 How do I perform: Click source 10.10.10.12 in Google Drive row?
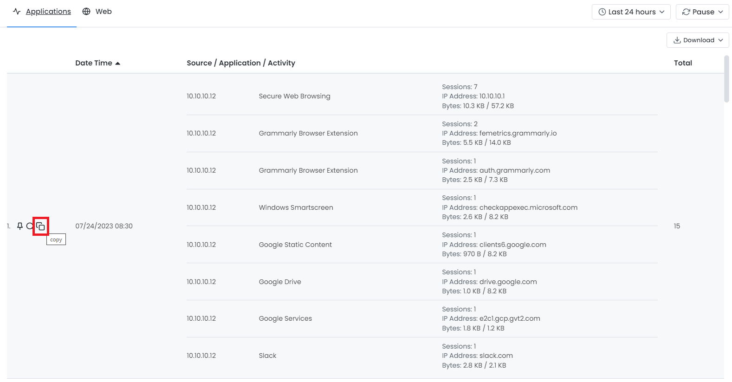click(201, 282)
